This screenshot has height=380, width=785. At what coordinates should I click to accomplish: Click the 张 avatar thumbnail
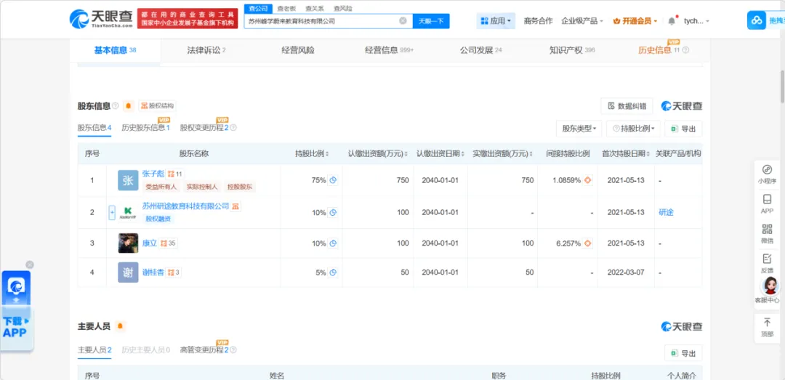click(128, 180)
